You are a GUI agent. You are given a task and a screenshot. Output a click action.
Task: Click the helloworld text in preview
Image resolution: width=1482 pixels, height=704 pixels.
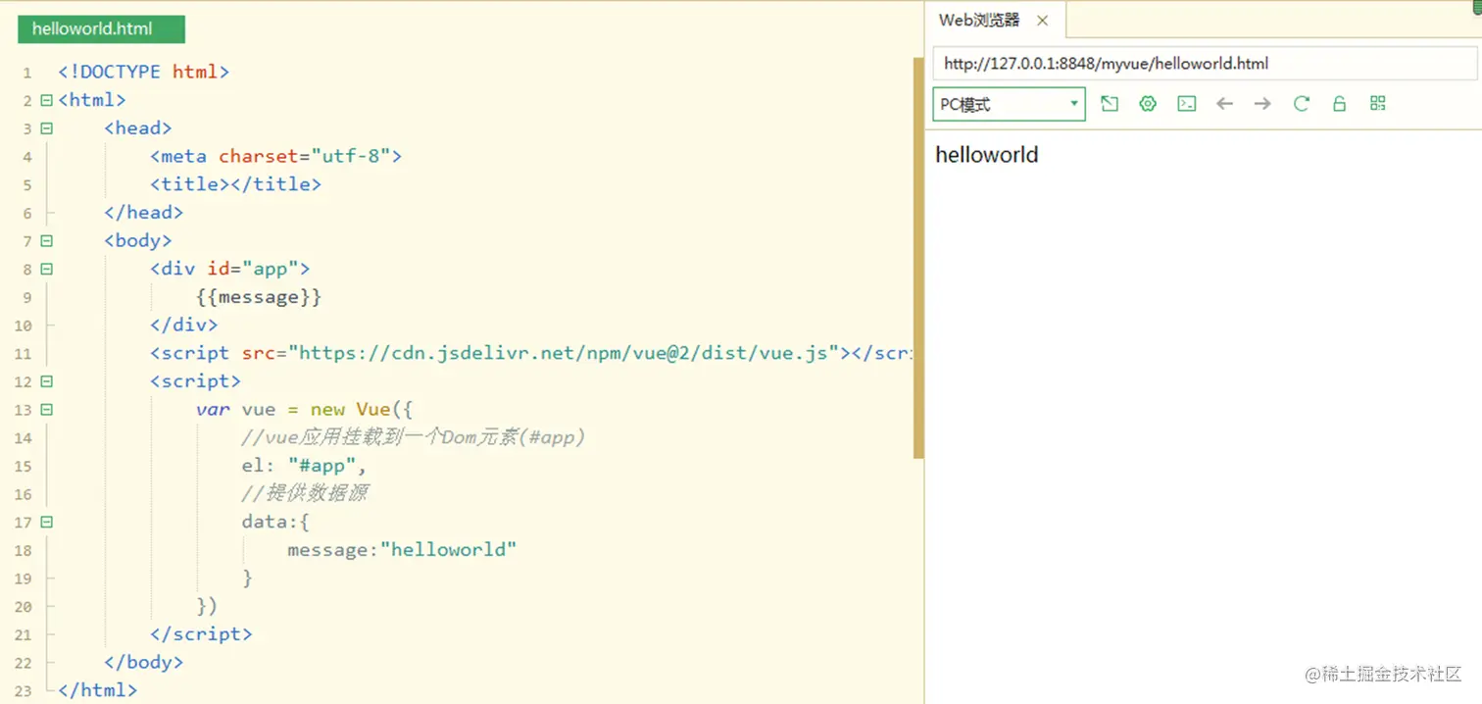987,155
